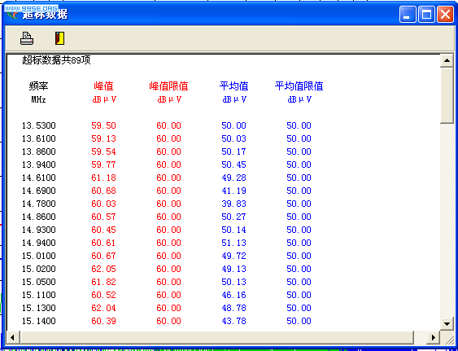Select frequency 15.1100
This screenshot has width=458, height=351.
pos(39,295)
